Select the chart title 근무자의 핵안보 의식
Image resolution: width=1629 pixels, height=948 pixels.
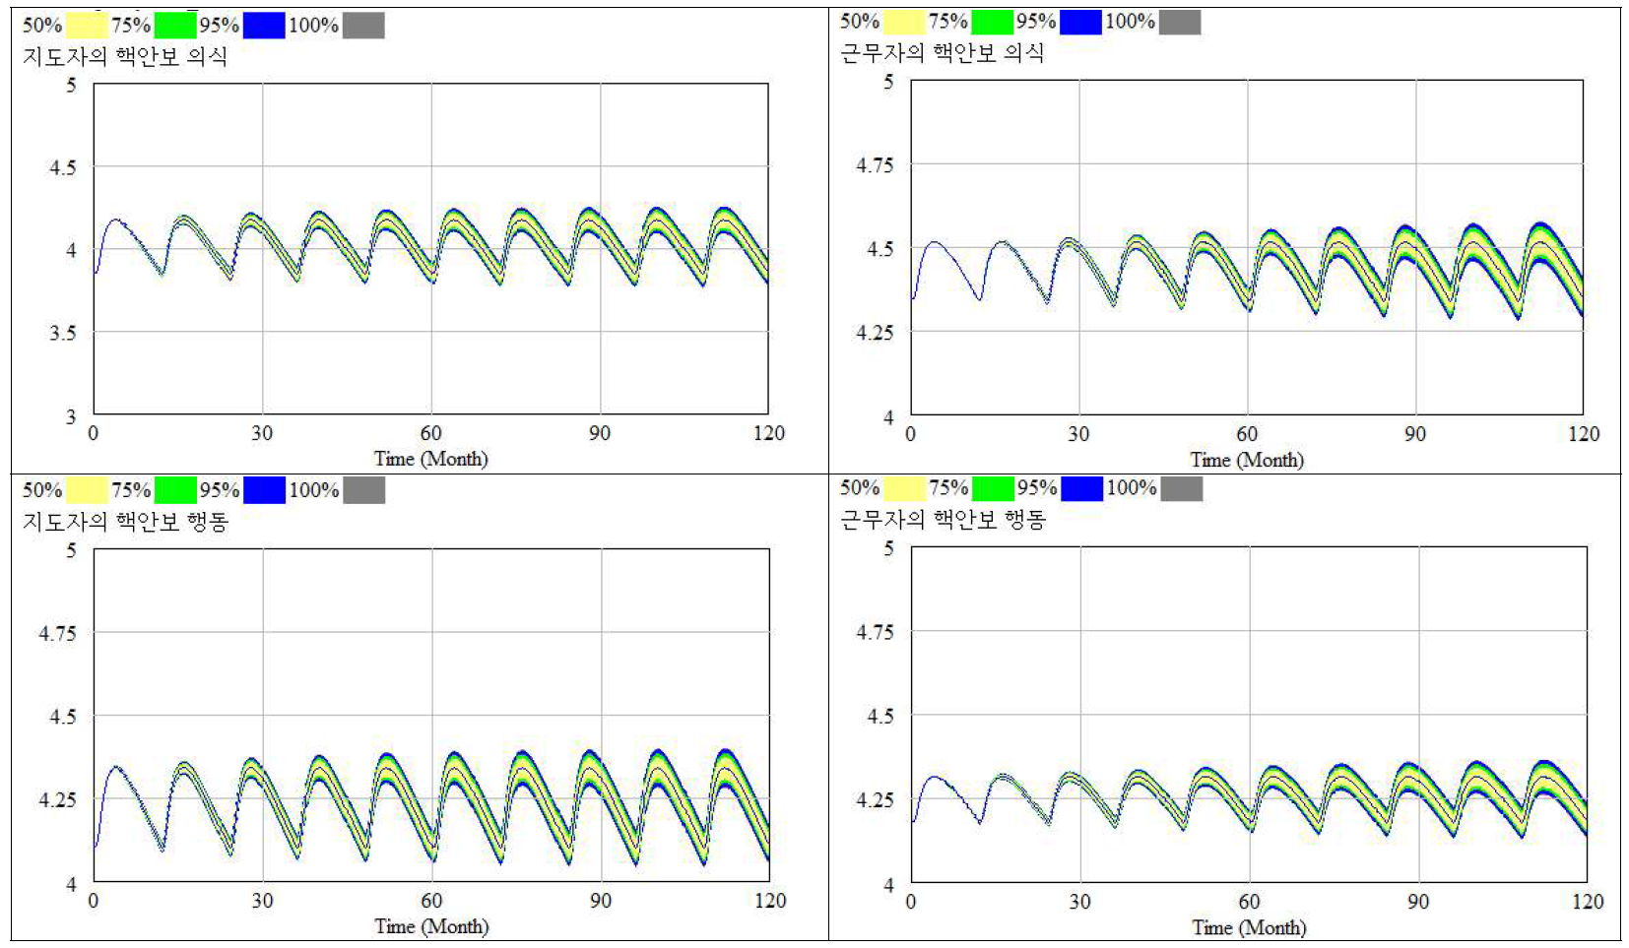(x=943, y=53)
